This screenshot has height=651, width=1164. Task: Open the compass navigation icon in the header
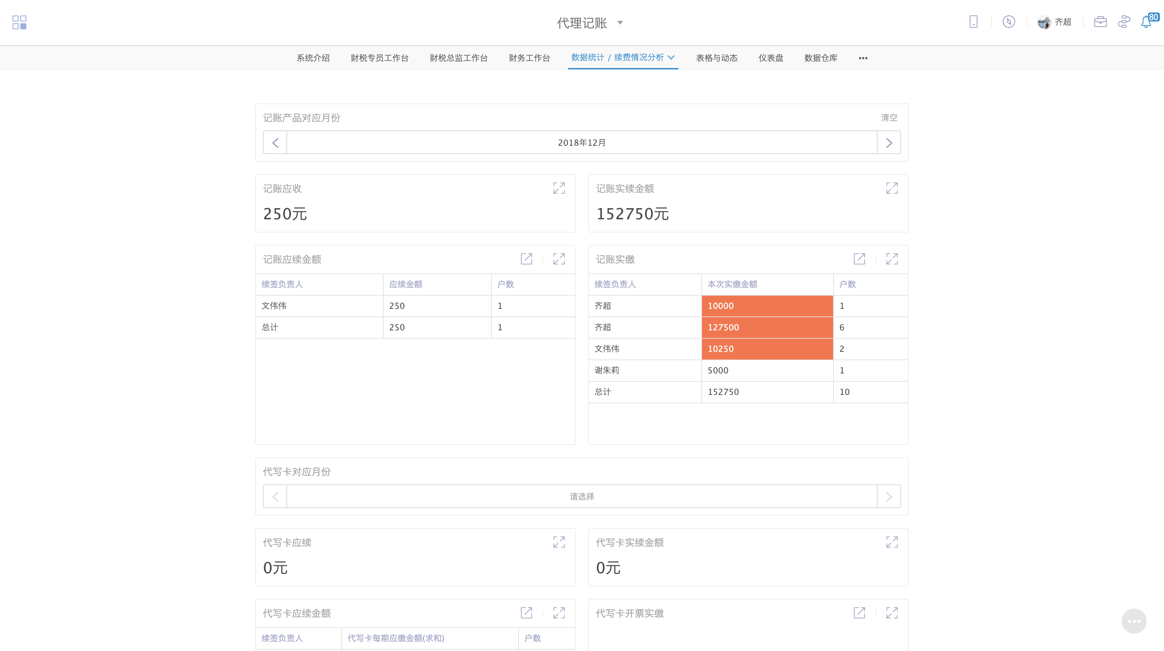pyautogui.click(x=1009, y=22)
